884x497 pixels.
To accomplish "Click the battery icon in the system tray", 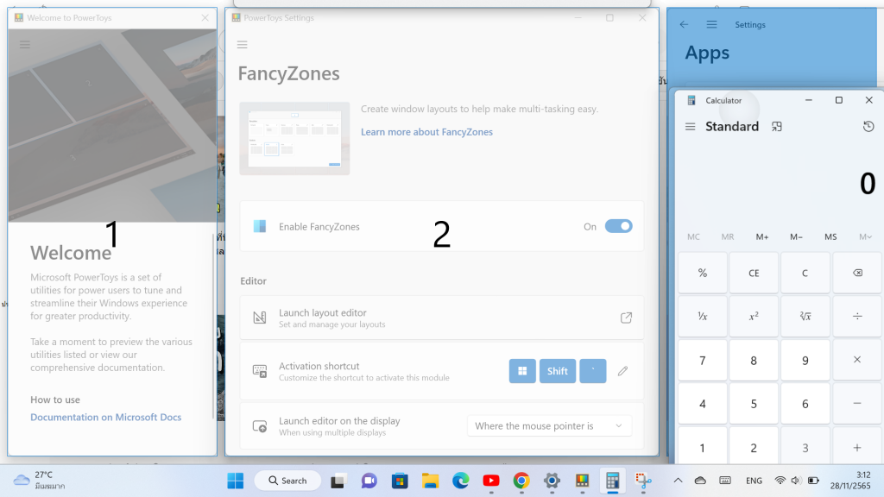I will (813, 481).
